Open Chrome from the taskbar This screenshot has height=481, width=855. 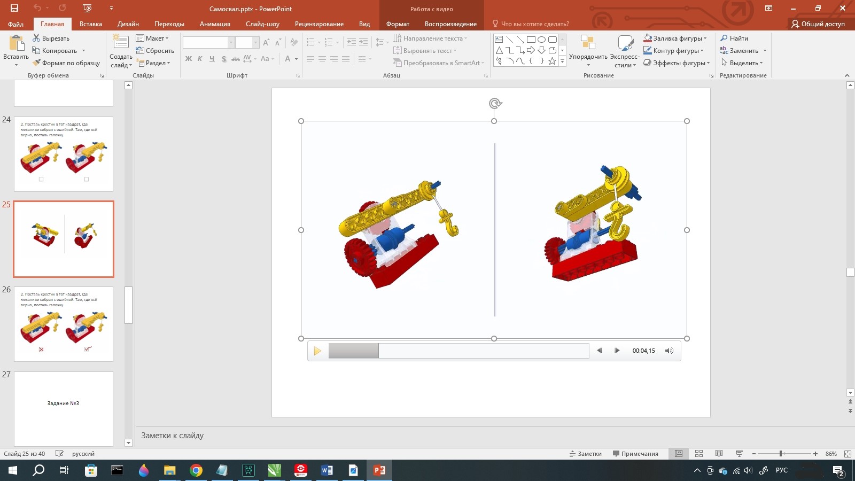pos(196,470)
